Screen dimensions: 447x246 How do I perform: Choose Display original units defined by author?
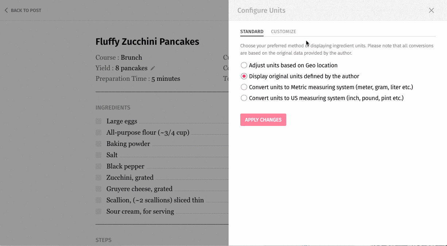tap(244, 76)
